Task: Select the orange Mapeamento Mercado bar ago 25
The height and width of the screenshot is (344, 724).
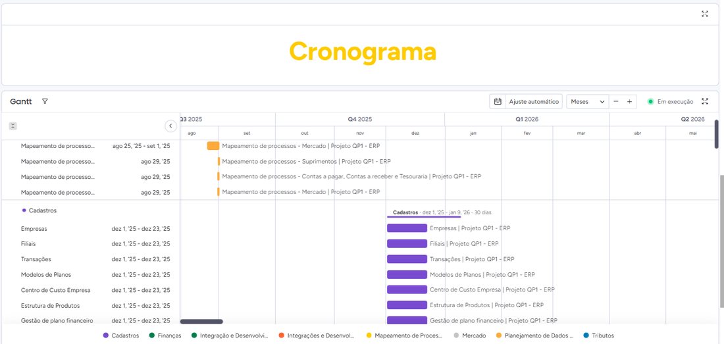Action: [213, 146]
